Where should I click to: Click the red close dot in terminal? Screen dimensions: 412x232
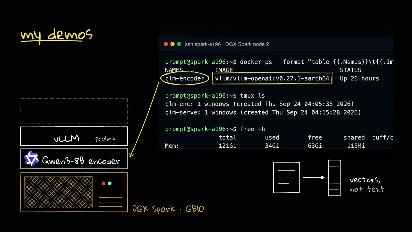click(166, 44)
